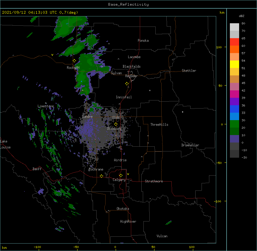Select the purple 39-36 dBZ legend swatch
Screen dimensions: 257x251
tap(234, 102)
